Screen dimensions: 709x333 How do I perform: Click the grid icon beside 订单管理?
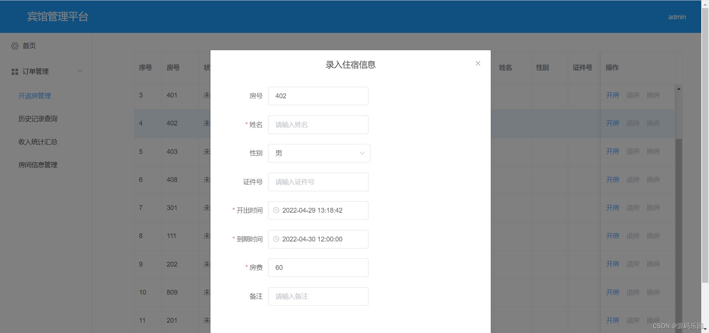click(x=14, y=71)
